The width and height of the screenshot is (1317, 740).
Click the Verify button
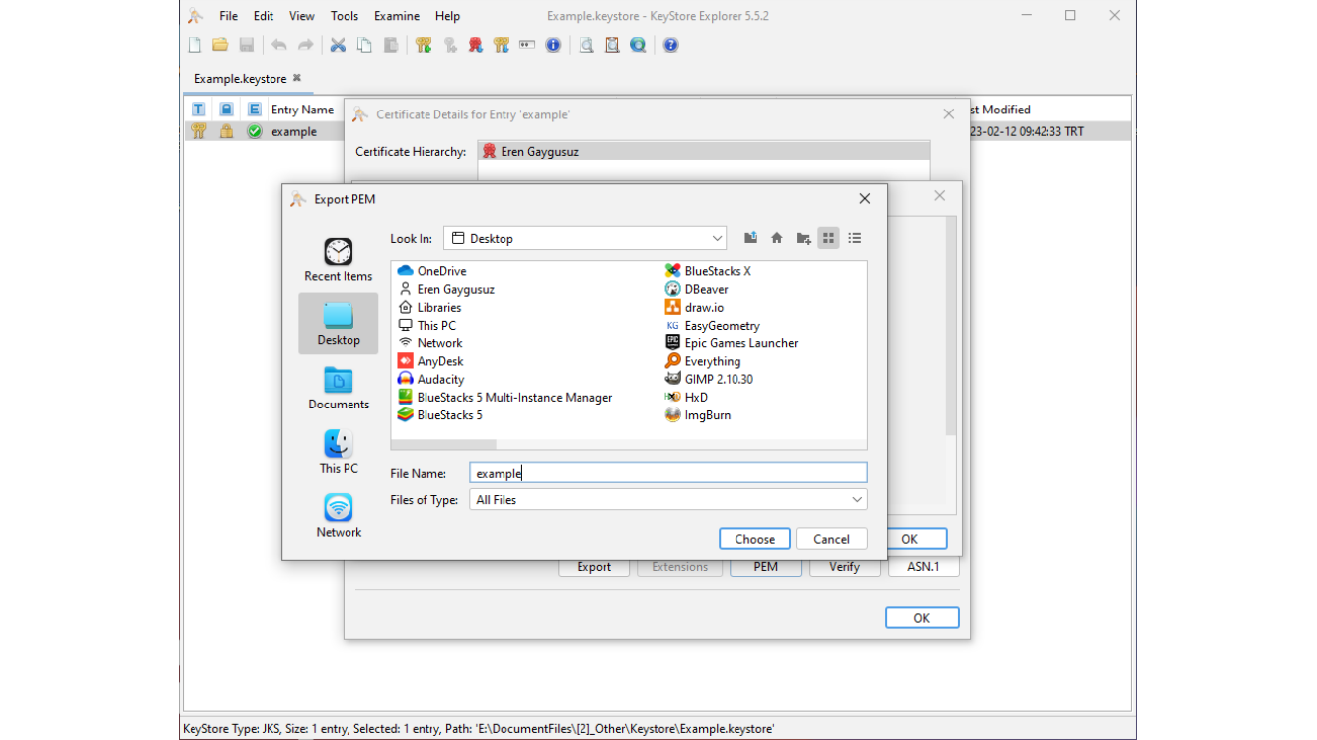coord(844,567)
